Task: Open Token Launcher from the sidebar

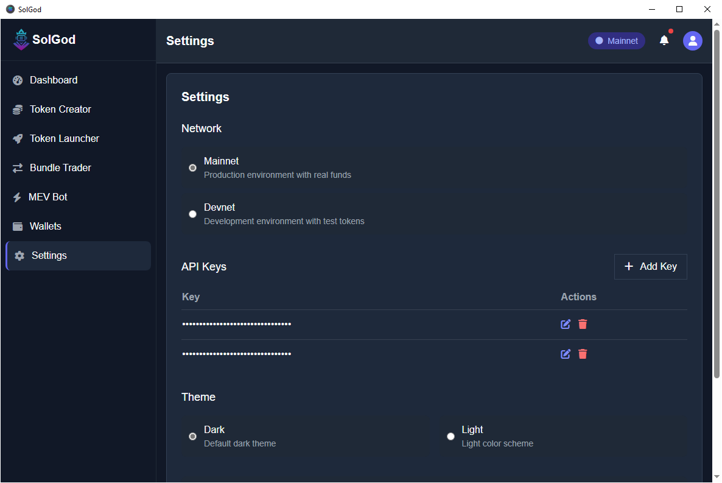Action: pos(64,139)
